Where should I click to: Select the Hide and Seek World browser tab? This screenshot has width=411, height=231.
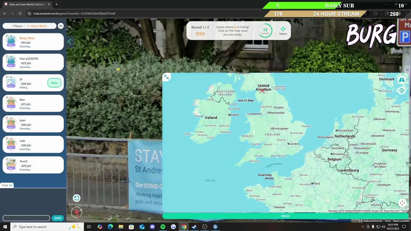coord(27,4)
